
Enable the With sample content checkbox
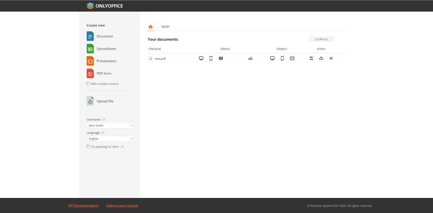click(88, 84)
